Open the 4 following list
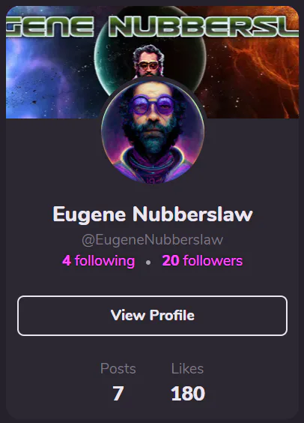The height and width of the screenshot is (423, 304). click(x=99, y=261)
